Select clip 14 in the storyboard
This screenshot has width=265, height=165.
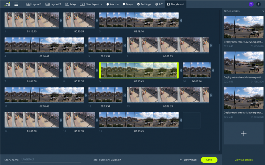pos(32,120)
